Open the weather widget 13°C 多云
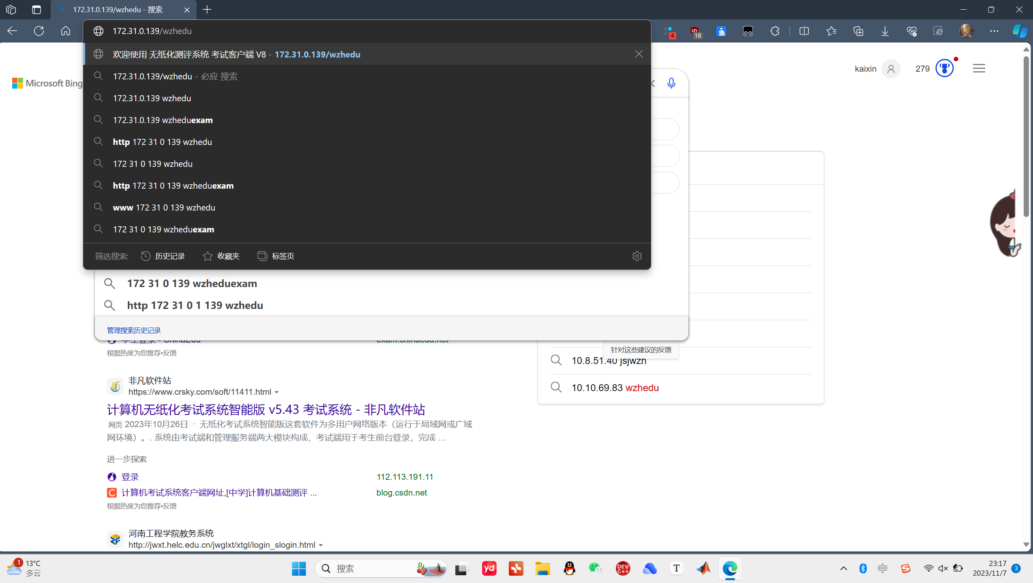Viewport: 1033px width, 583px height. [24, 568]
